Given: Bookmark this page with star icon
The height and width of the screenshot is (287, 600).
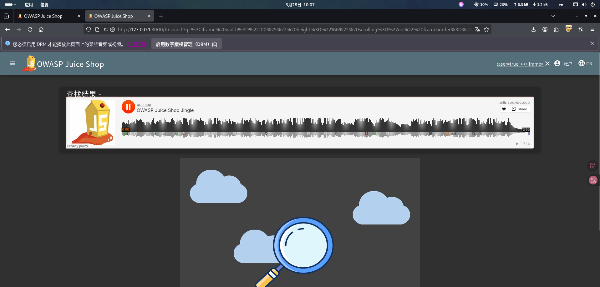Looking at the screenshot, I should coord(486,29).
